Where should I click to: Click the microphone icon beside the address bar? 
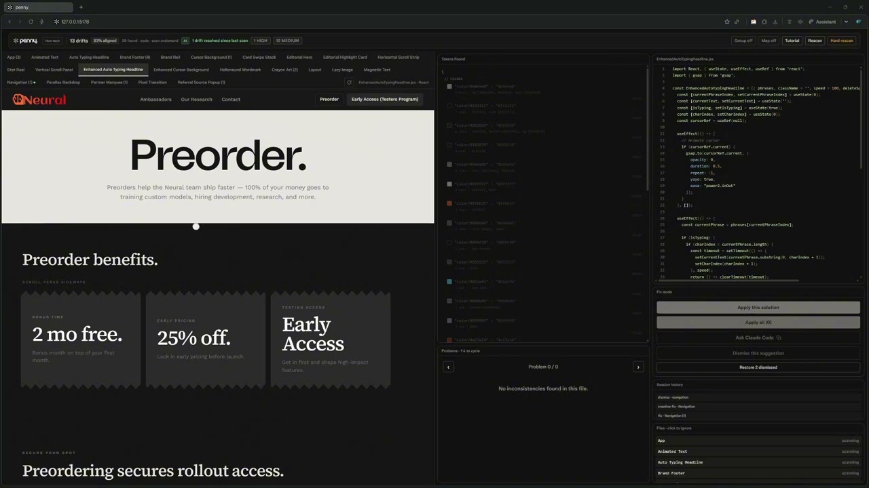pos(41,22)
